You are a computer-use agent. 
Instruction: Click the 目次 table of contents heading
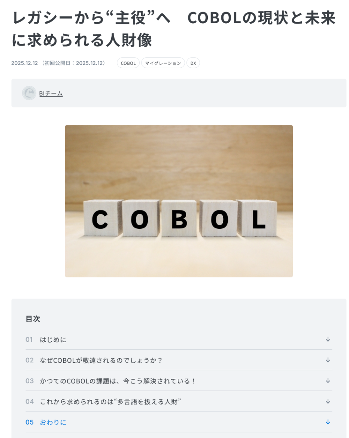[x=33, y=319]
